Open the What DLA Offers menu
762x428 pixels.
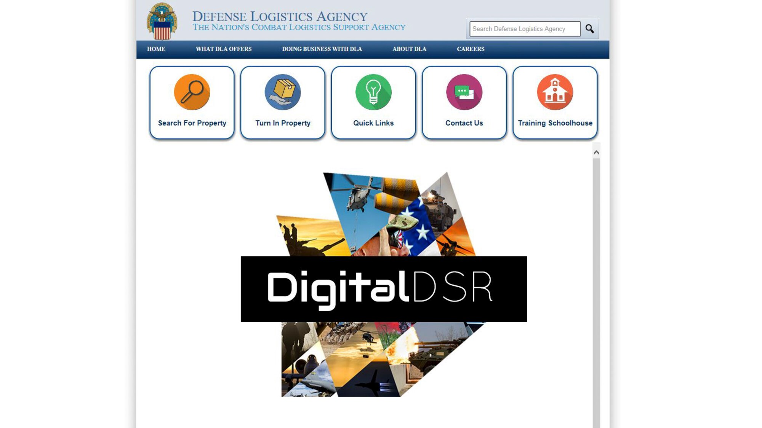click(x=224, y=49)
